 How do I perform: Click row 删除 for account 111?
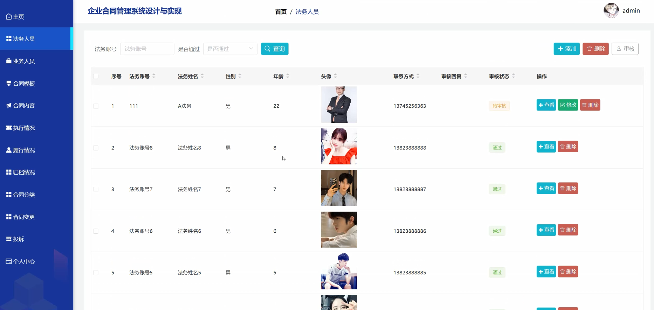pyautogui.click(x=590, y=105)
